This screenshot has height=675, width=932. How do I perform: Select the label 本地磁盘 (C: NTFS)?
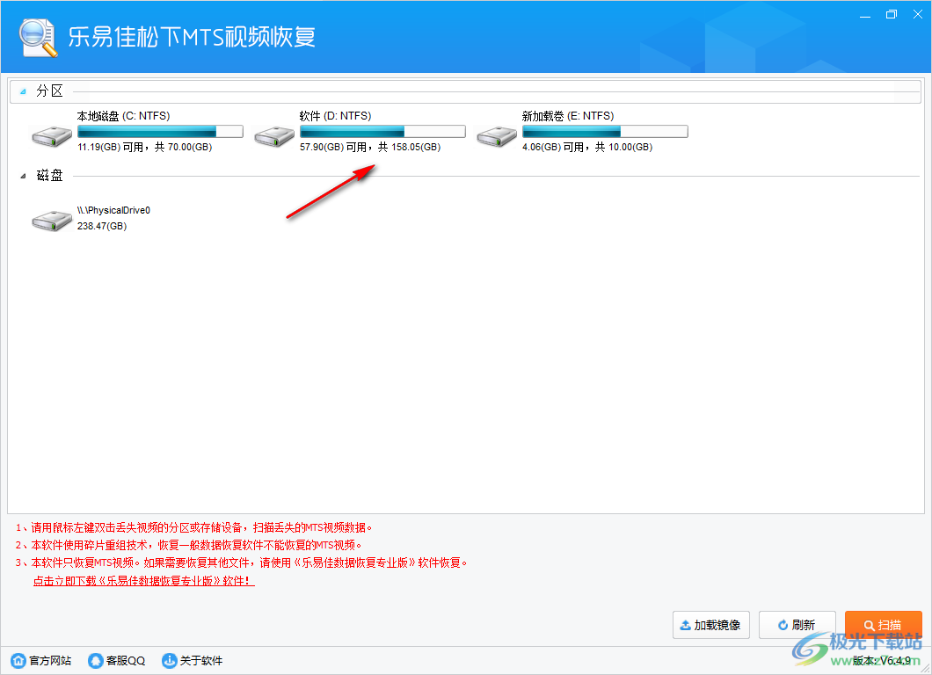[x=124, y=116]
